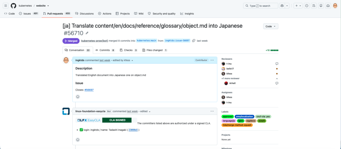Image resolution: width=341 pixels, height=149 pixels.
Task: Open the linked issue #56697
Action: click(x=89, y=90)
